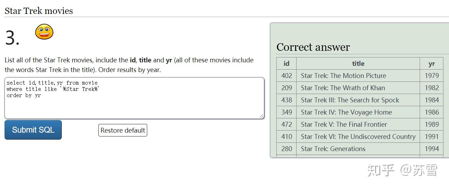Click the text area resize handle
Viewport: 449px width, 188px height.
coord(261,116)
